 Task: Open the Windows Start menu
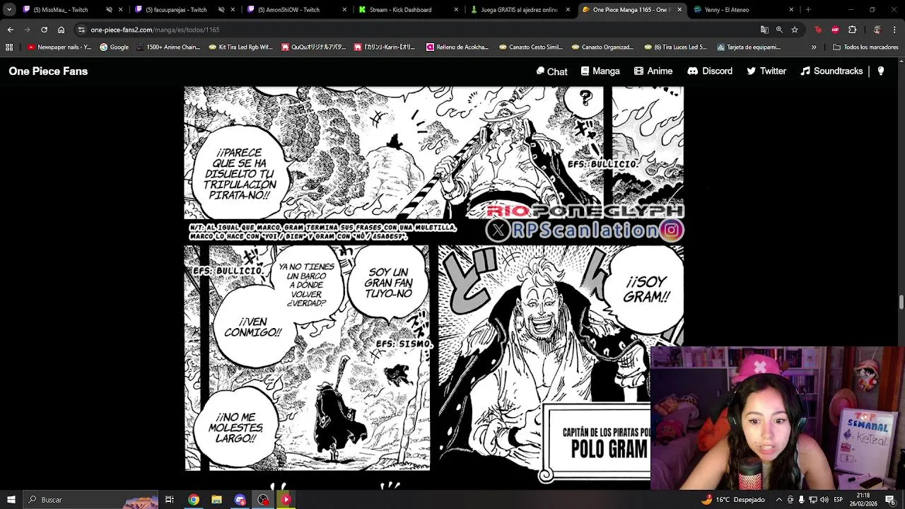[x=11, y=500]
